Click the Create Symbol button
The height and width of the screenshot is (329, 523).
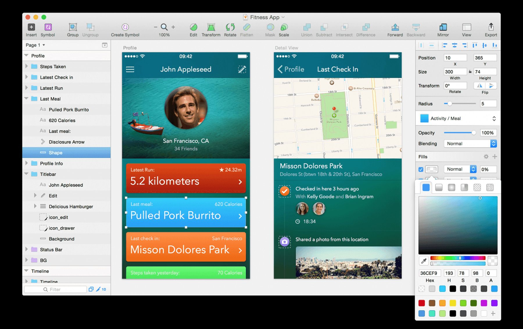pos(125,29)
